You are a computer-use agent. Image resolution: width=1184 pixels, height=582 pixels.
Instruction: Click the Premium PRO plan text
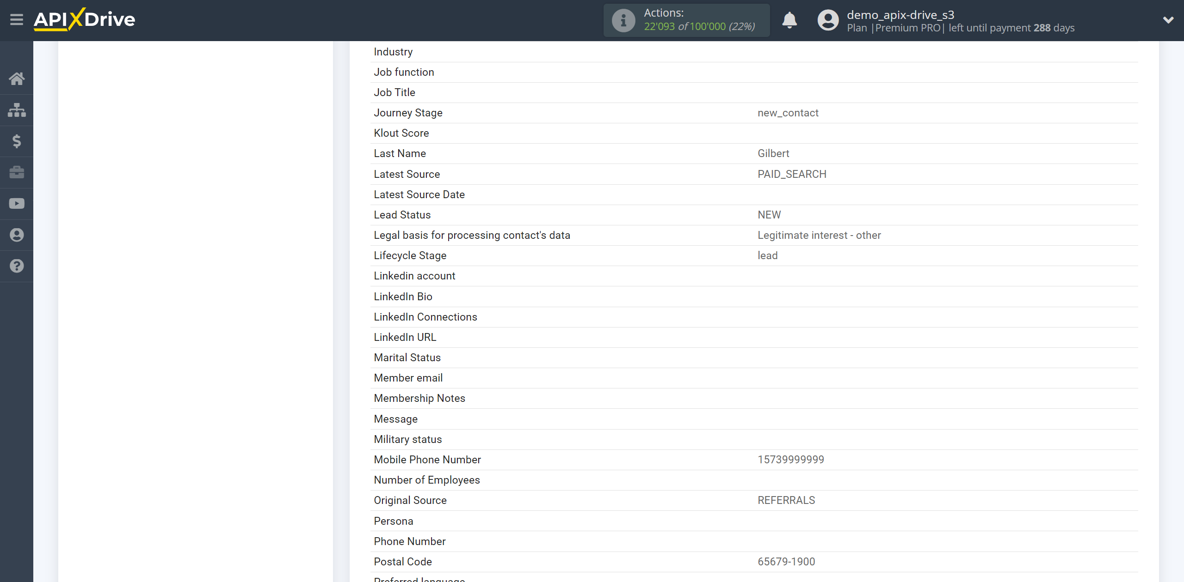(908, 28)
